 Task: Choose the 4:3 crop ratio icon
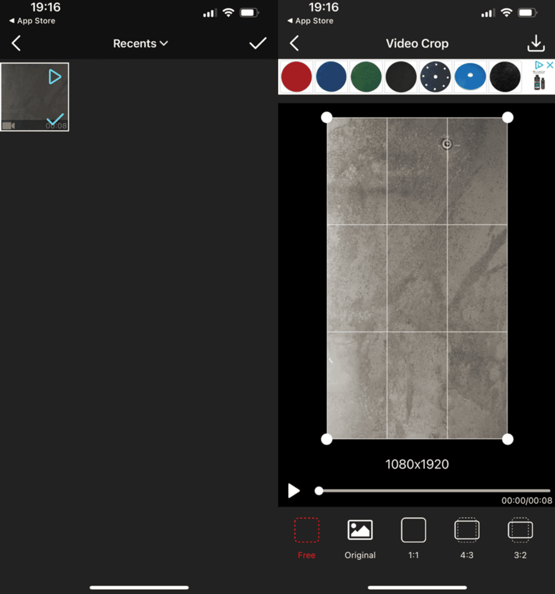[x=466, y=530]
